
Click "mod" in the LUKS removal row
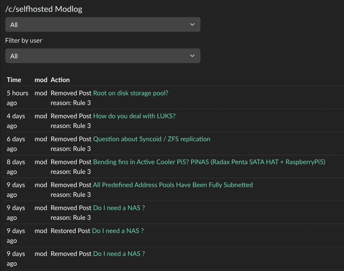[41, 116]
